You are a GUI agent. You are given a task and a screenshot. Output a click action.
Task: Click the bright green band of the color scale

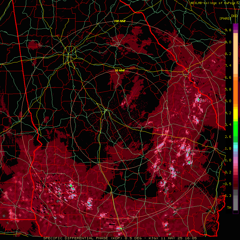235,129
